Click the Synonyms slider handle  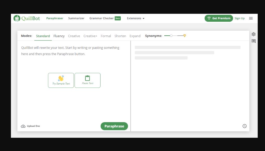171,36
